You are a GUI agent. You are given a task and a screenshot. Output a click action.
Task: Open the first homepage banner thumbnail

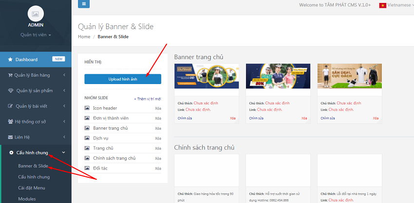[207, 76]
